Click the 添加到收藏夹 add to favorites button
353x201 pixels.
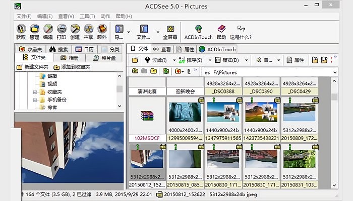(x=72, y=67)
